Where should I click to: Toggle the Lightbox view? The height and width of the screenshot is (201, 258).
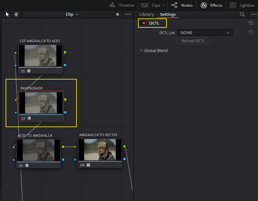coord(242,5)
